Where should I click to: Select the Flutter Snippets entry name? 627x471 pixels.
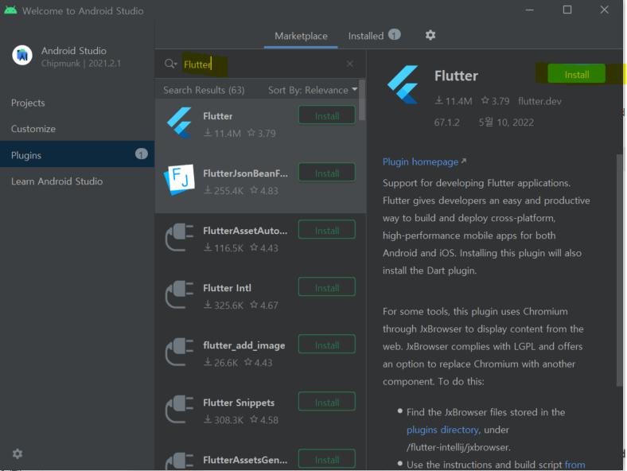pos(239,403)
